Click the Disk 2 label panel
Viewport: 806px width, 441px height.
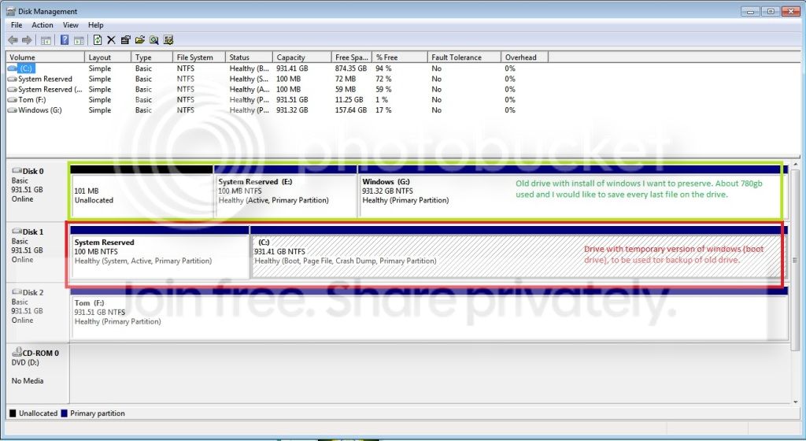38,313
